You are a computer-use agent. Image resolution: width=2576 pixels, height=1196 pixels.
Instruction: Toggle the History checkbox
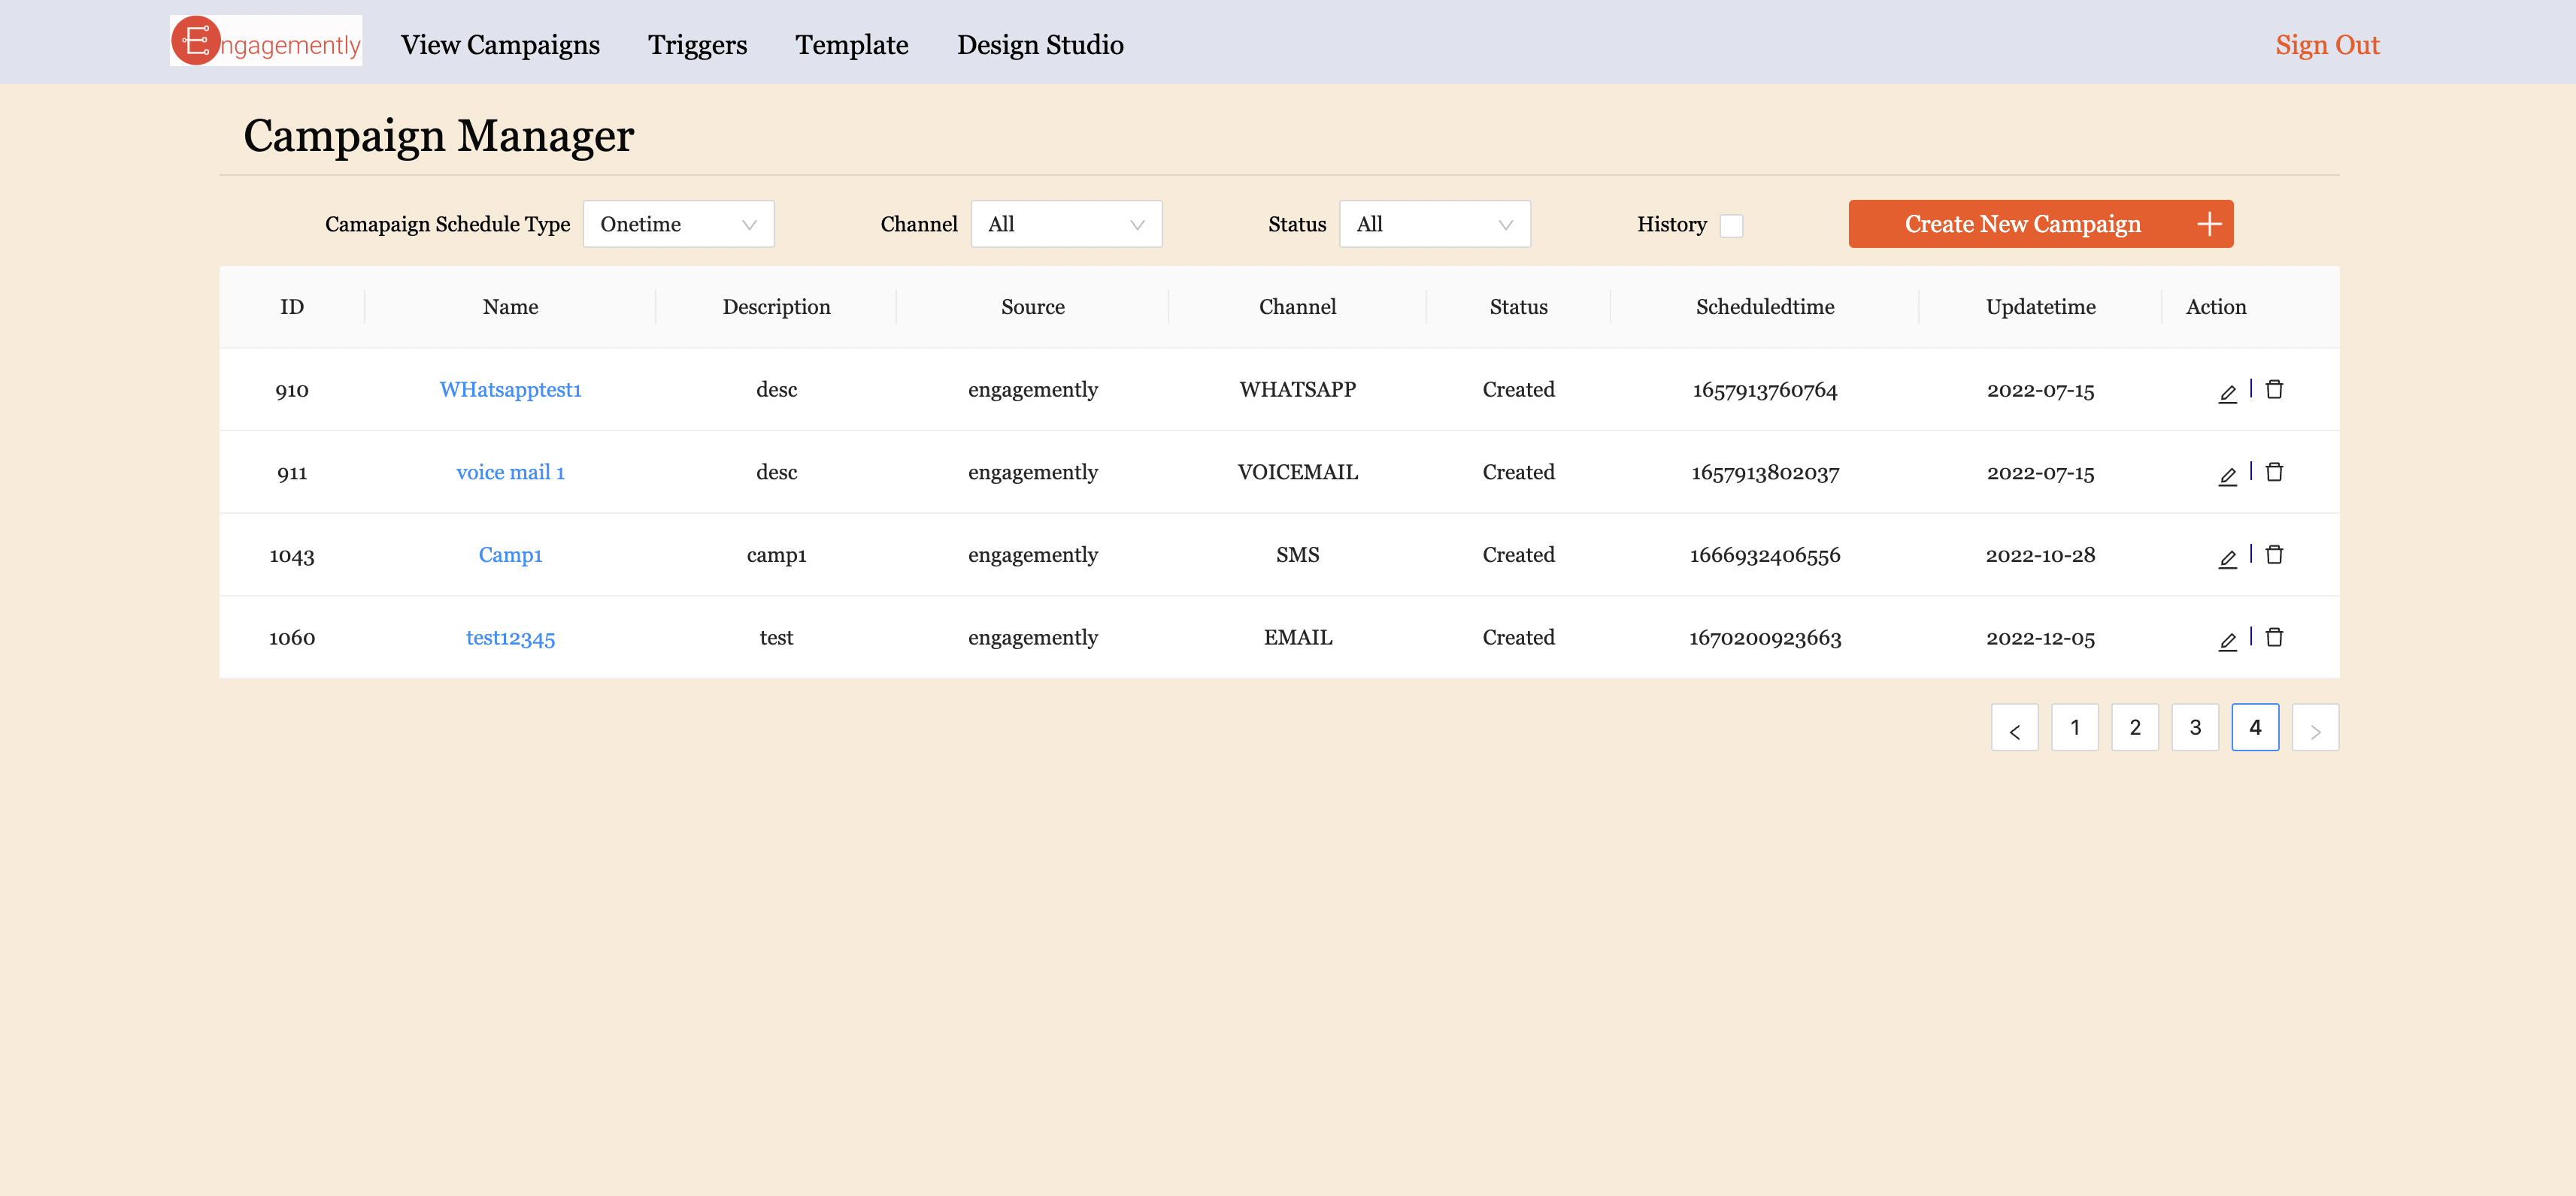(1731, 226)
